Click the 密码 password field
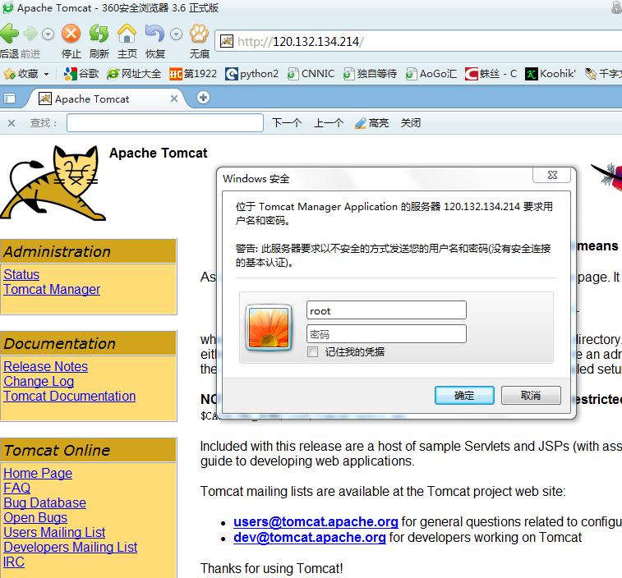Screen dimensions: 622x578 pyautogui.click(x=386, y=334)
